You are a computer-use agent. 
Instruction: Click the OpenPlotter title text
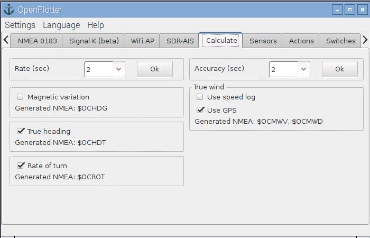pos(40,10)
